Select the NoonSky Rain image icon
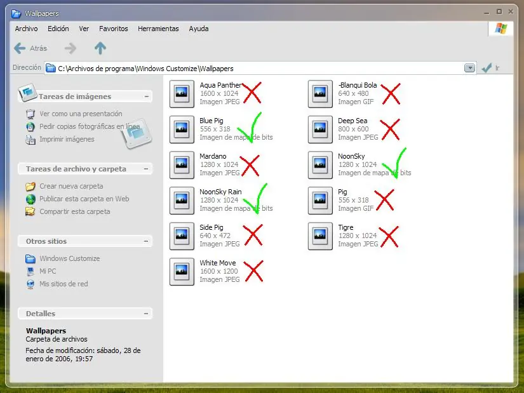The width and height of the screenshot is (524, 393). [x=182, y=201]
